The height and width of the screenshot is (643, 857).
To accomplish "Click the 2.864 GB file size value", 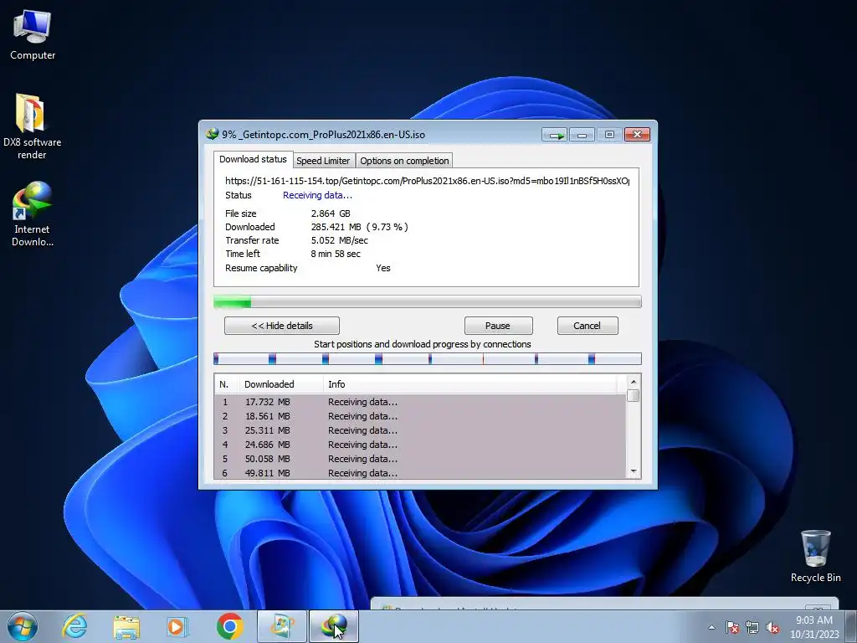I will click(x=331, y=213).
